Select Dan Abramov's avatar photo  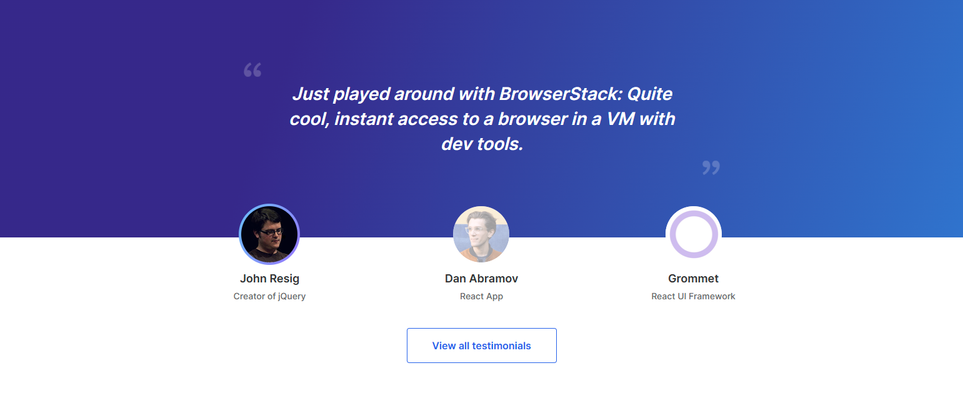point(481,234)
